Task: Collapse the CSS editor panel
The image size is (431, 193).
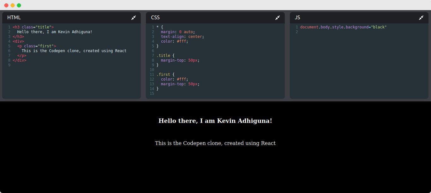Action: [278, 18]
